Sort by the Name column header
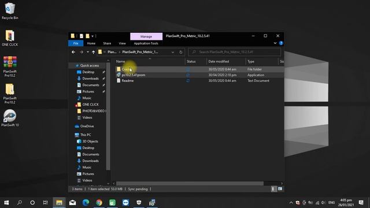Screen dimensions: 370x208 coord(150,61)
